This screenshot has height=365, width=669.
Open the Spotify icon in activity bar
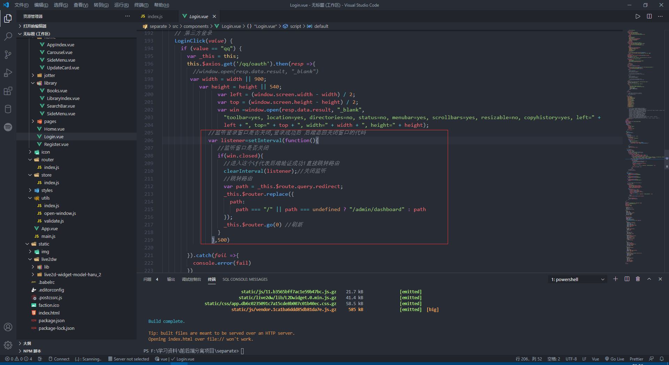(8, 127)
